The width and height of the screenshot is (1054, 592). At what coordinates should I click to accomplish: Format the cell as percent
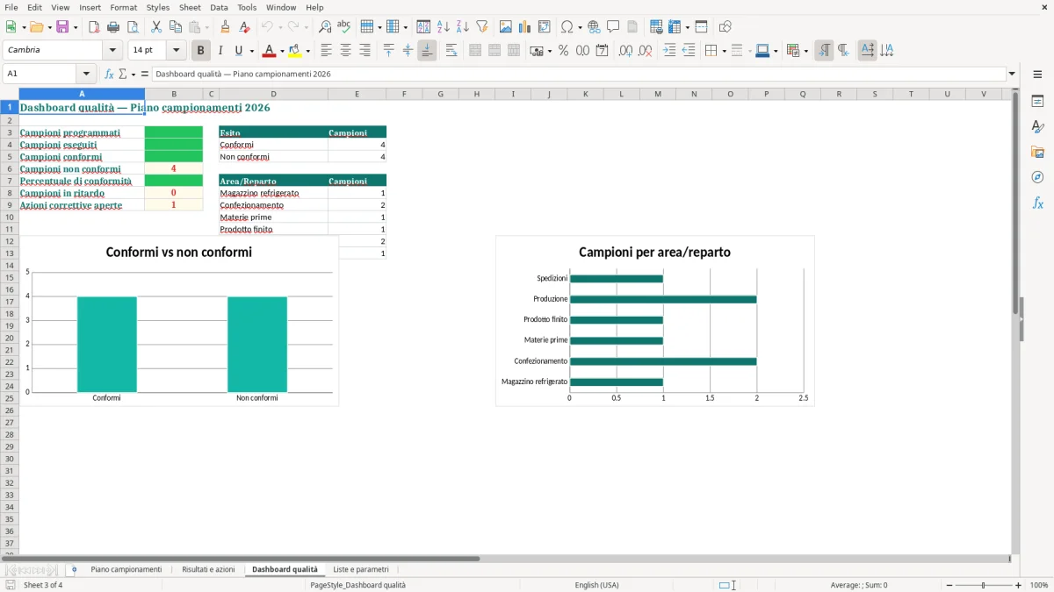tap(563, 51)
